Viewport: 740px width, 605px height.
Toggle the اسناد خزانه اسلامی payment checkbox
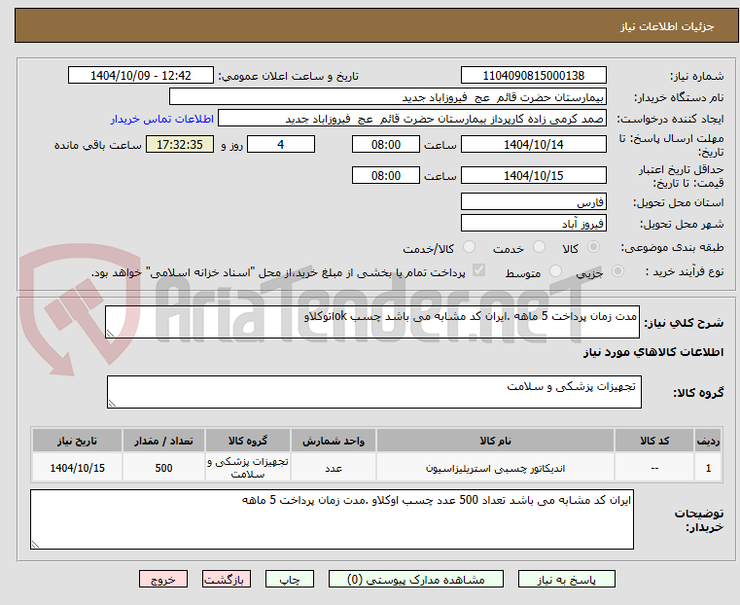pos(479,270)
